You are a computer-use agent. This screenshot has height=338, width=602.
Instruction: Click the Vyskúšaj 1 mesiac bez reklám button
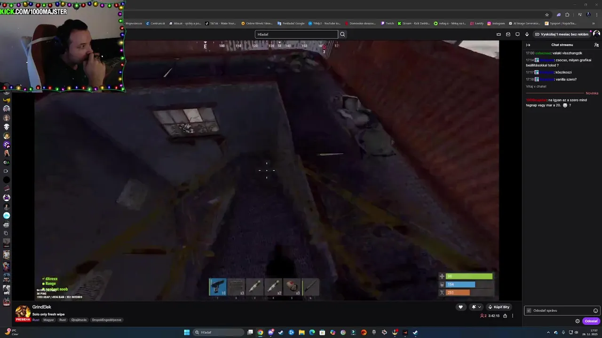pyautogui.click(x=562, y=34)
